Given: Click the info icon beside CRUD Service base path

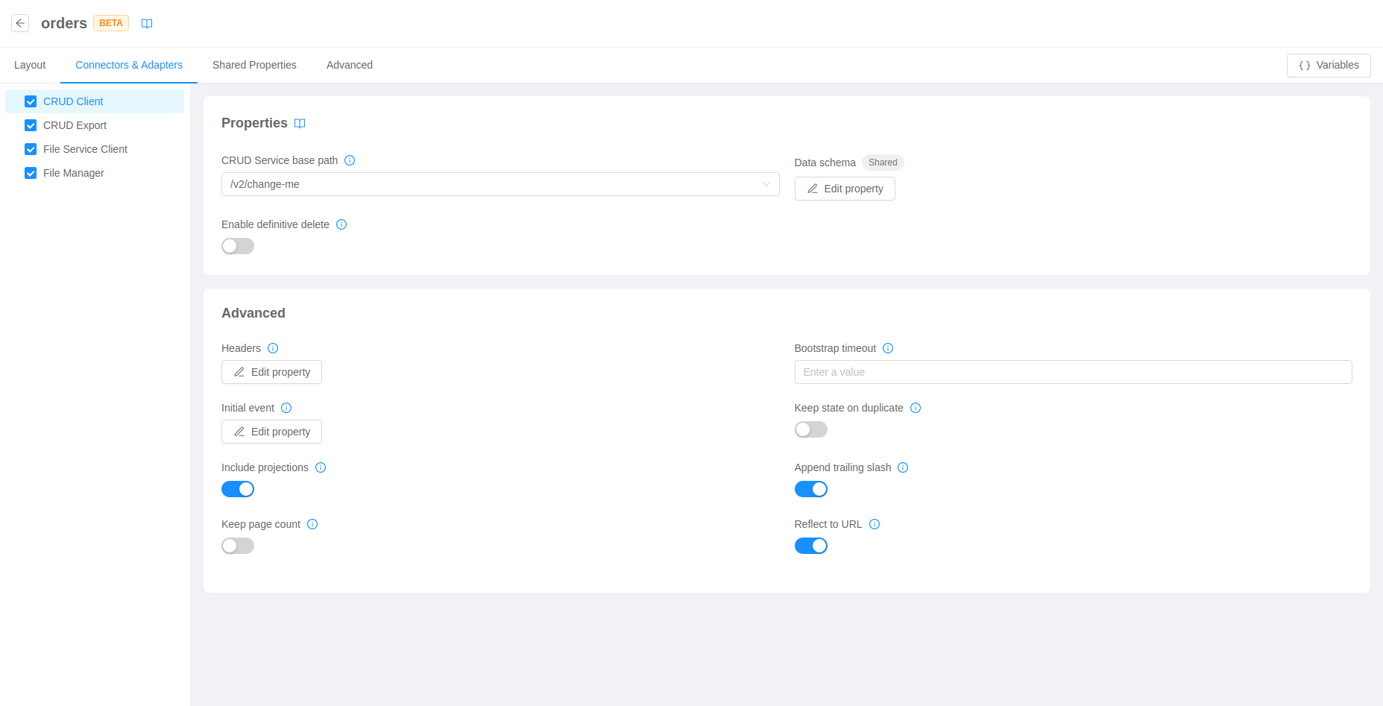Looking at the screenshot, I should pos(350,160).
